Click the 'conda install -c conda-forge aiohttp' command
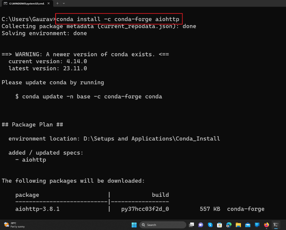The height and width of the screenshot is (230, 286). [x=118, y=19]
